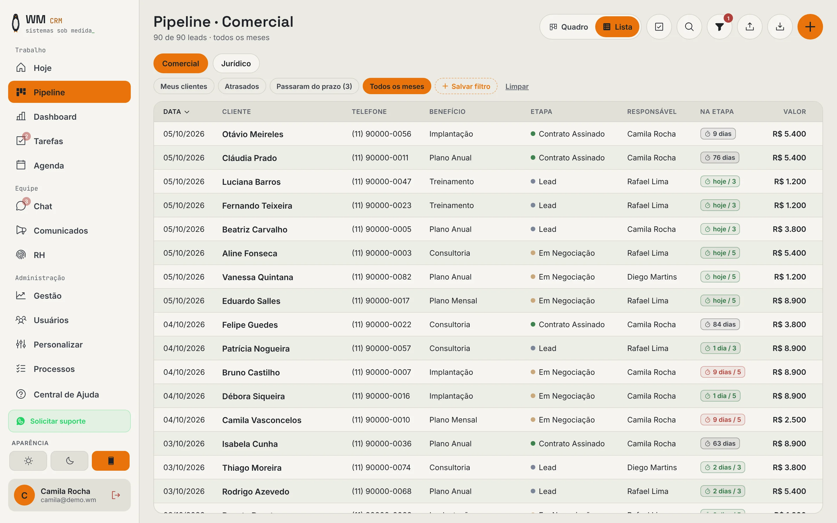Open Personalizar settings
The image size is (837, 523).
tap(69, 345)
